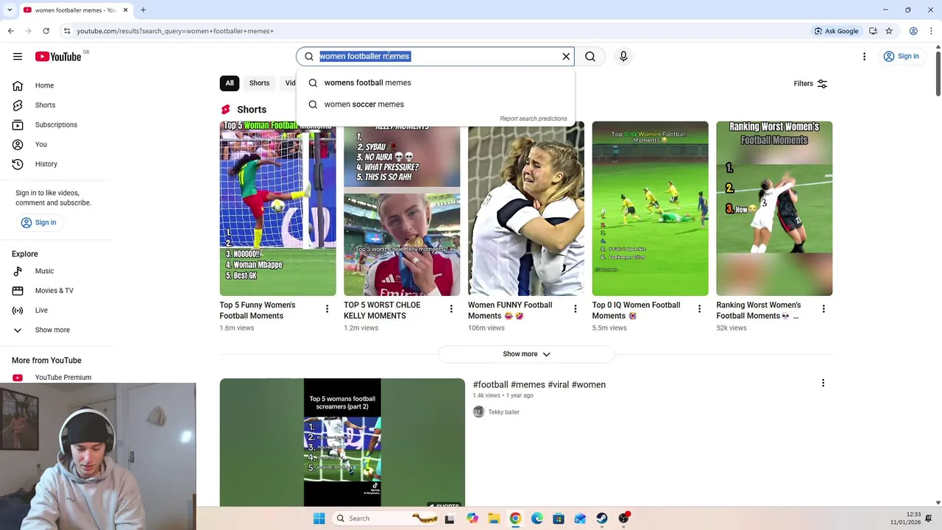Image resolution: width=942 pixels, height=530 pixels.
Task: Choose suggestion 'womens football memes'
Action: pyautogui.click(x=436, y=82)
